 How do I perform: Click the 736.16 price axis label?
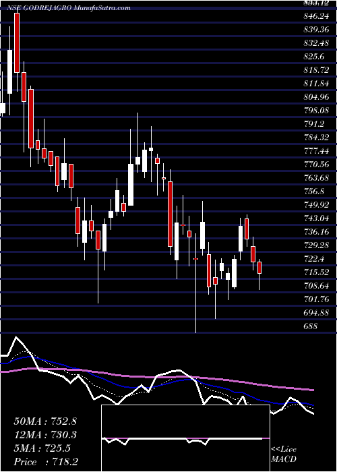tap(316, 233)
